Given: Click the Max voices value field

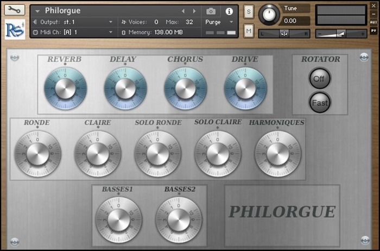Looking at the screenshot, I should [x=189, y=22].
